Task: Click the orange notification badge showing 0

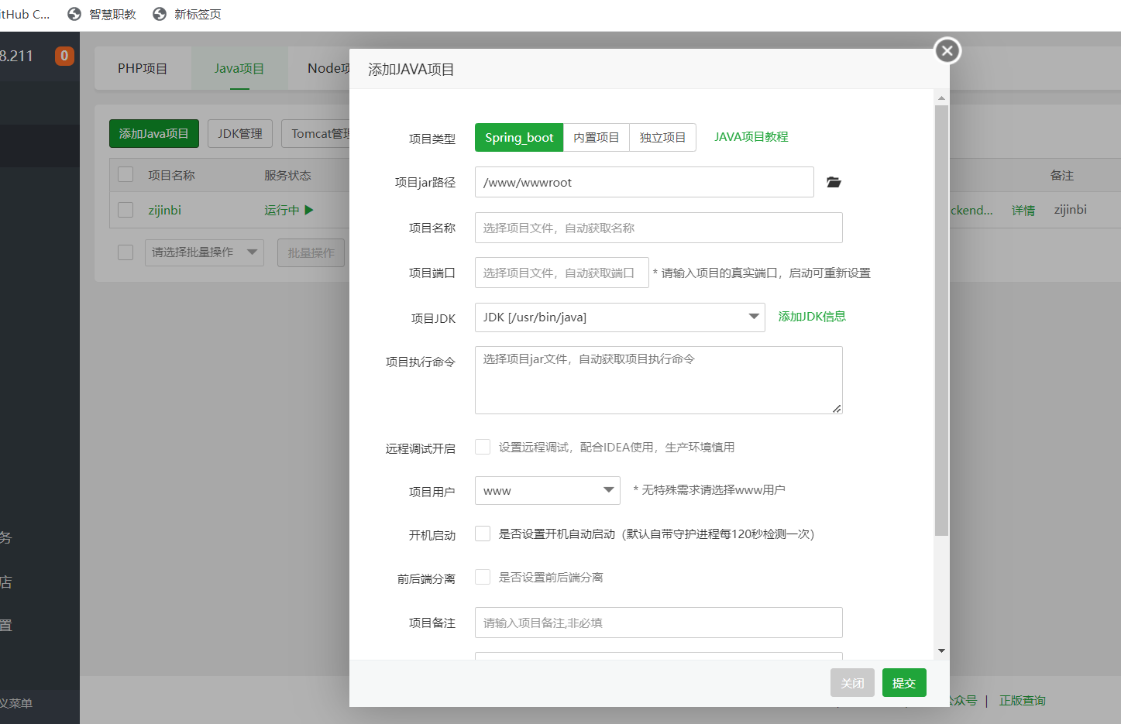Action: tap(64, 56)
